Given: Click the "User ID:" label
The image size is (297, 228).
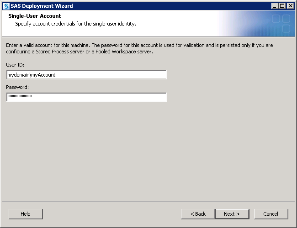Looking at the screenshot, I should coord(15,65).
